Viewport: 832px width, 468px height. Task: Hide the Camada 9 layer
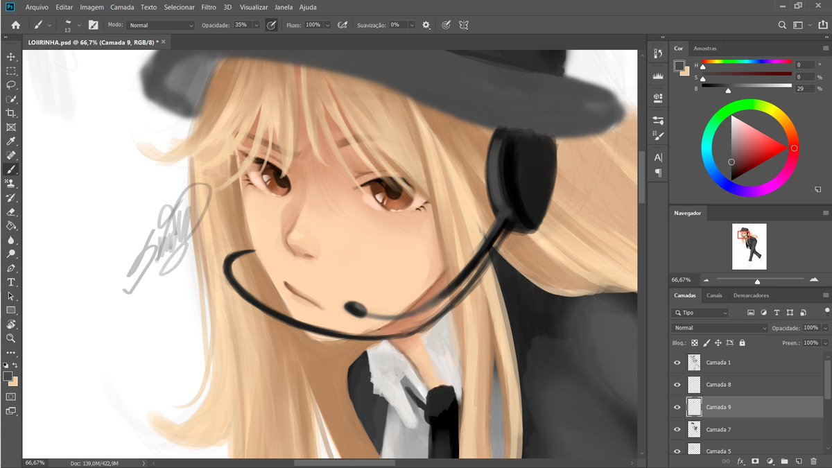coord(677,407)
